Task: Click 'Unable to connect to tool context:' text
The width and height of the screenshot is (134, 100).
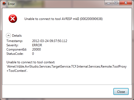Action: 31,62
